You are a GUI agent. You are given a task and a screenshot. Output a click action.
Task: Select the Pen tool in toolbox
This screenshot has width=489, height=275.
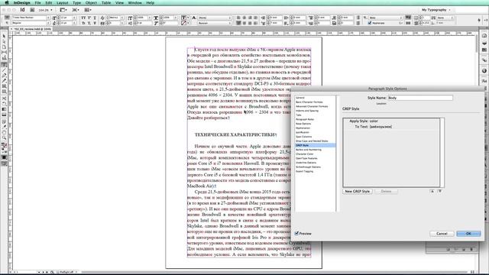click(x=4, y=75)
